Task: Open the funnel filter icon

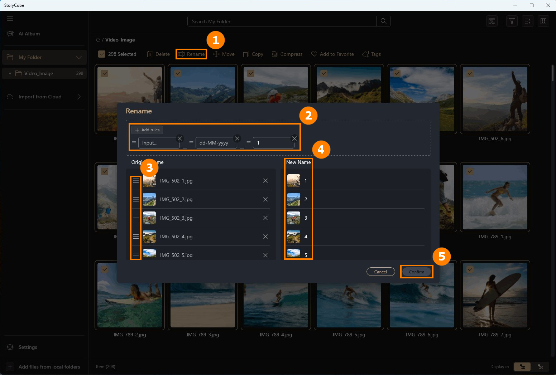Action: pos(512,21)
